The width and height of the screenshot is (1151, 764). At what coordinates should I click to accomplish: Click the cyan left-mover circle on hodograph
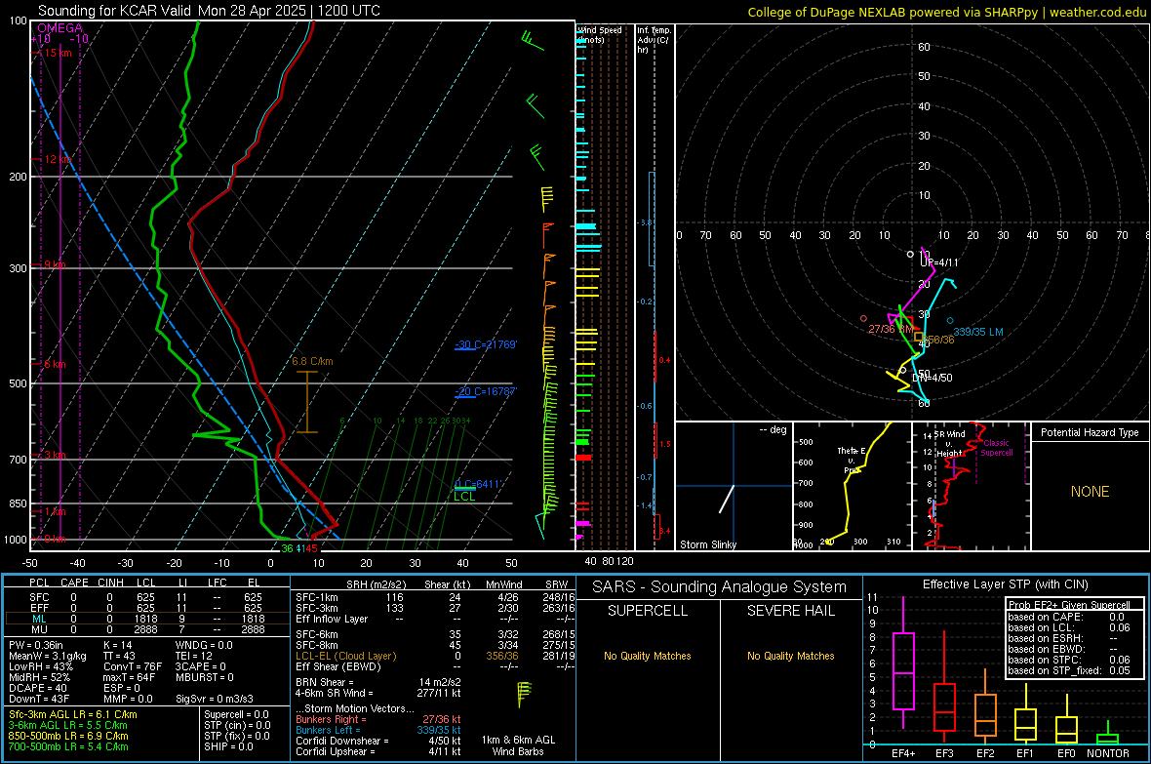[950, 320]
